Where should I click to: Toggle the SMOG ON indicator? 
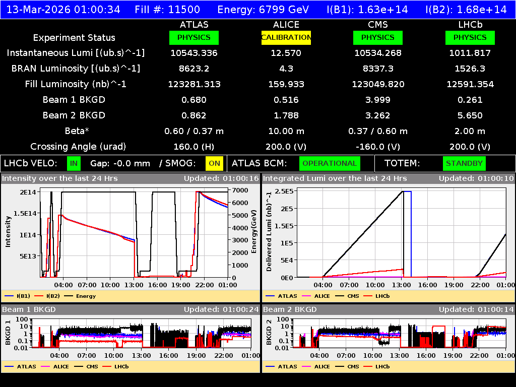(x=213, y=163)
